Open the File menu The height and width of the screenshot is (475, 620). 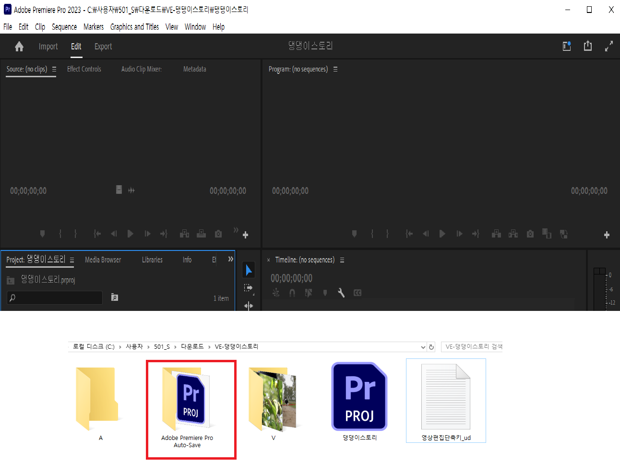8,27
